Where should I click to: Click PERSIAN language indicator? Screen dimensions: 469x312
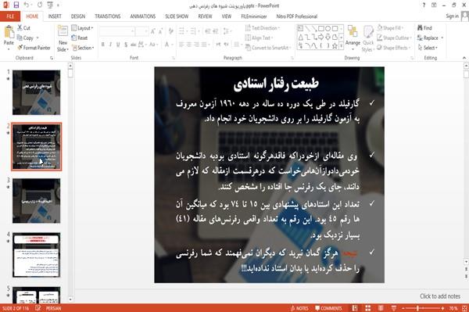[53, 308]
